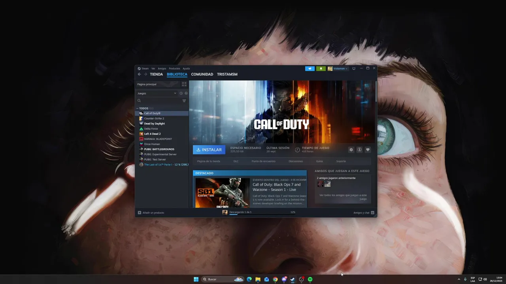Open the DLC link
Image resolution: width=506 pixels, height=284 pixels.
236,161
